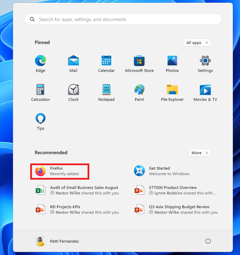This screenshot has width=240, height=255.
Task: Launch Movies & TV
Action: [x=205, y=93]
